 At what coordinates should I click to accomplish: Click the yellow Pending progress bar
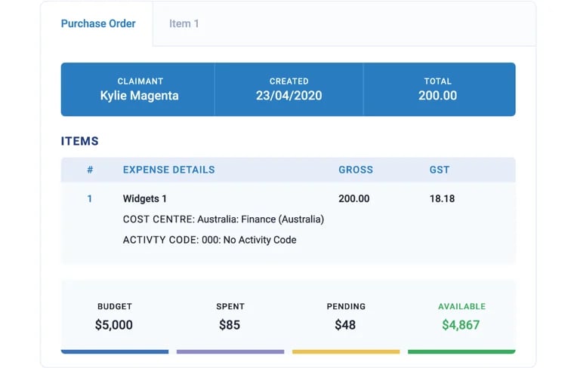click(x=346, y=351)
